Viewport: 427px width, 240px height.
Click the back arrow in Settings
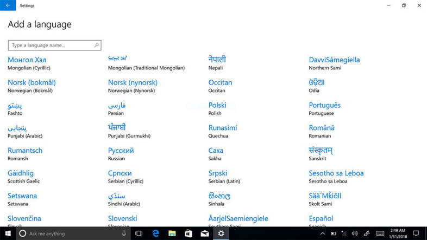(7, 5)
